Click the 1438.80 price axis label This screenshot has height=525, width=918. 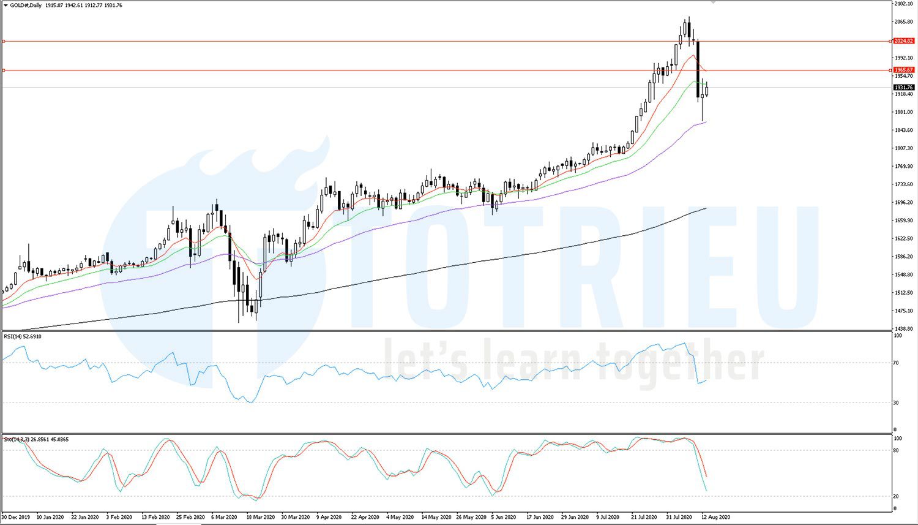(x=903, y=329)
